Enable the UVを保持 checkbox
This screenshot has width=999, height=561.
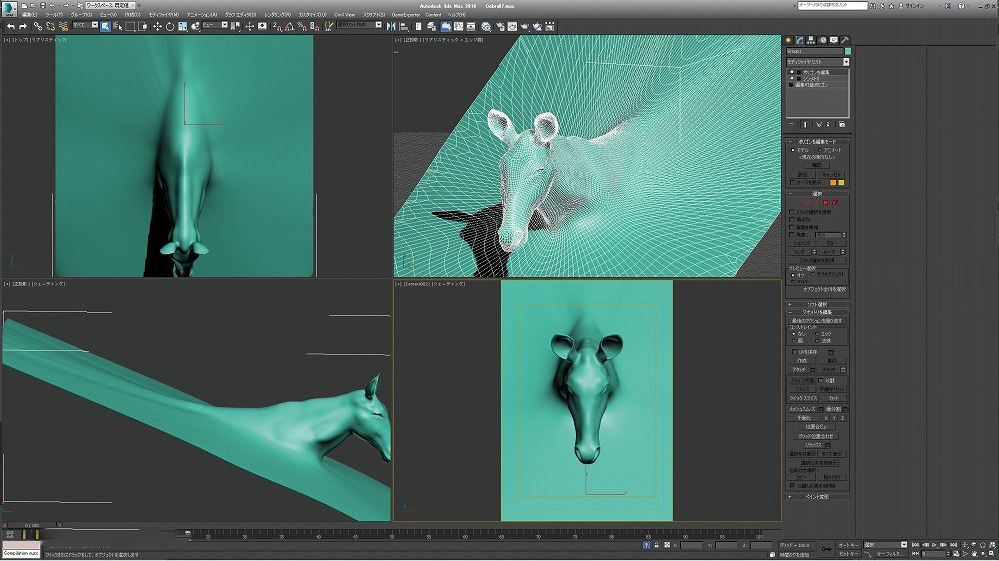click(x=794, y=352)
